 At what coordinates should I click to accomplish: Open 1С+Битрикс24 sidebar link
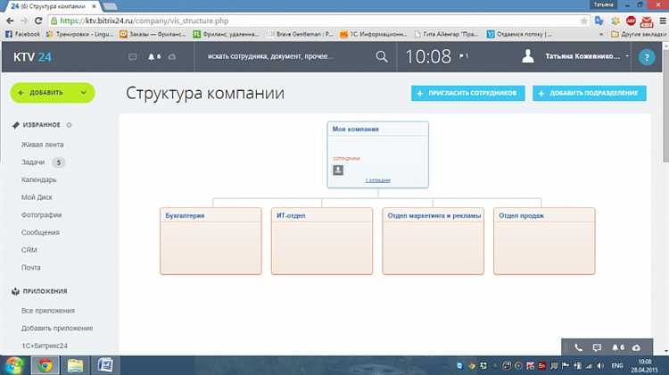coord(45,346)
